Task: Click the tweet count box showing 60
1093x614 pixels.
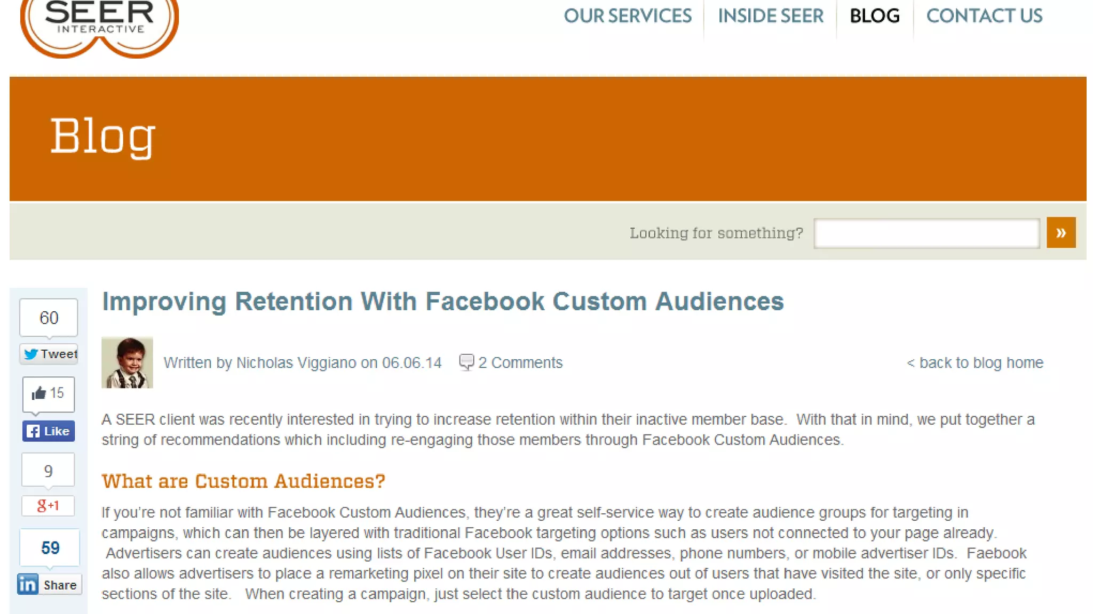Action: [49, 318]
